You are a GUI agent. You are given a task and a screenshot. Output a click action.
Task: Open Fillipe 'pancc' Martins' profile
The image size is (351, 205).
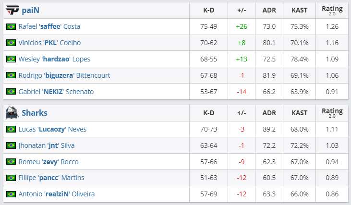pos(51,178)
